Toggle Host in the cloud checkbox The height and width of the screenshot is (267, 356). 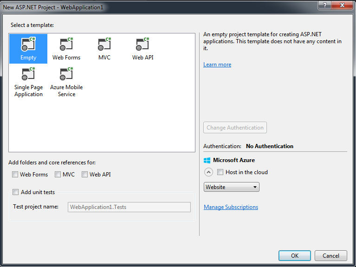pyautogui.click(x=220, y=172)
